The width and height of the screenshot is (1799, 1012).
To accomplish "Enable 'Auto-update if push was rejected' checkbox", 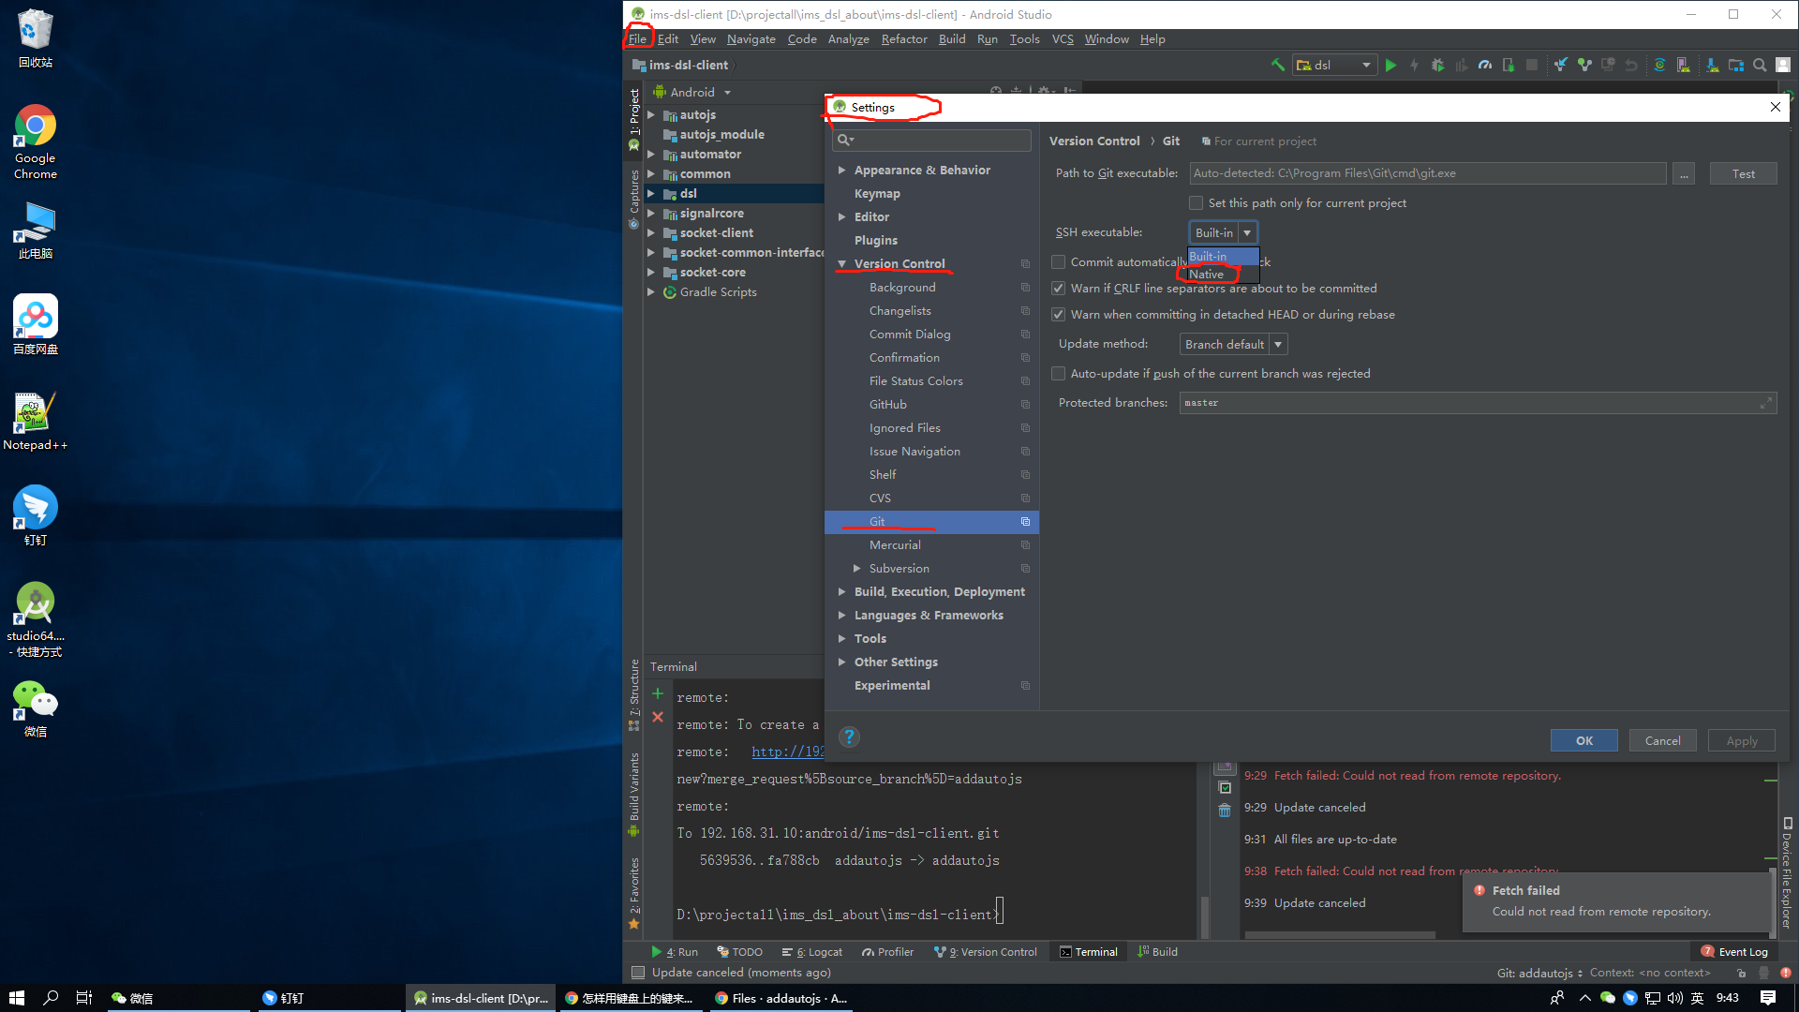I will coord(1058,374).
